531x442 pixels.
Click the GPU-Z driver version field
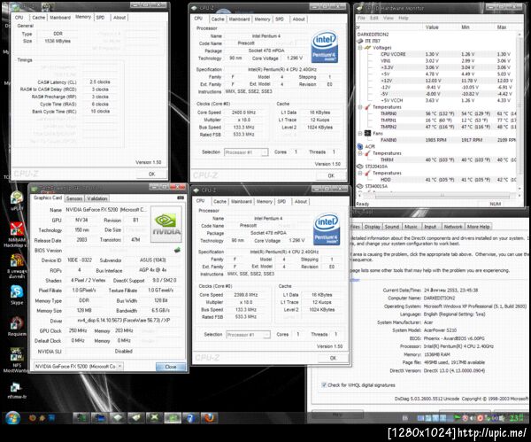(x=124, y=321)
